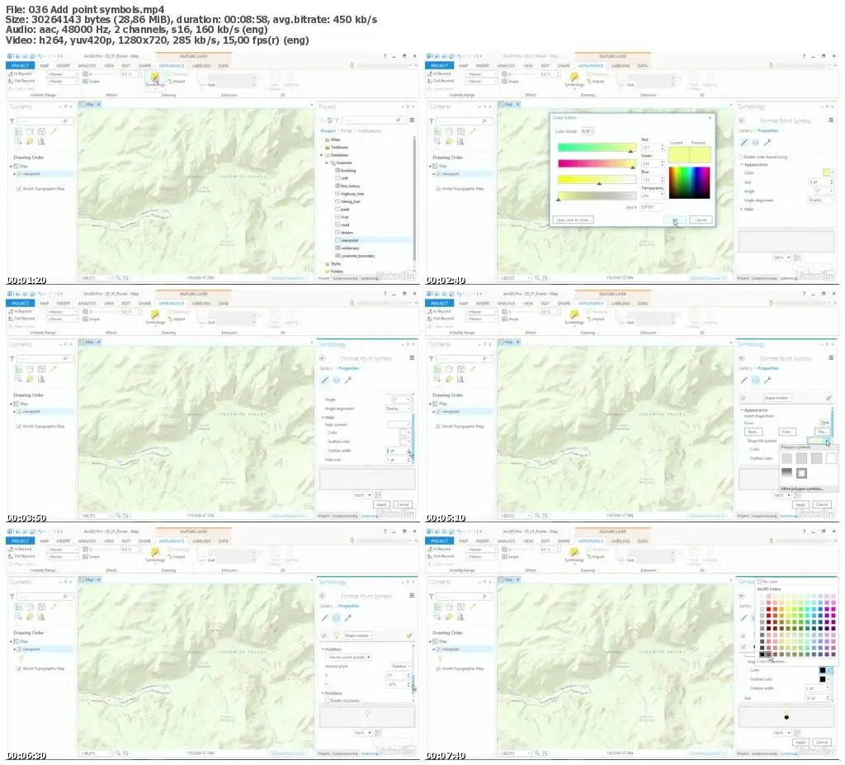Screen dimensions: 845x765
Task: Toggle viewpoint layer checkbox in 00:01:20 Contents
Action: 19,174
